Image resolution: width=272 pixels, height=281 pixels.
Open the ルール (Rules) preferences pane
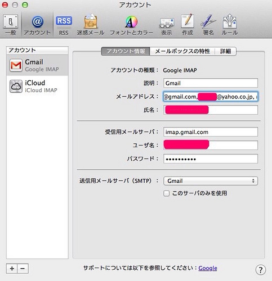[230, 25]
